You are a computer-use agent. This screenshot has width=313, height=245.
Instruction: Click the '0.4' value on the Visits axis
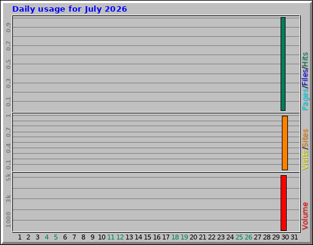tap(8, 148)
